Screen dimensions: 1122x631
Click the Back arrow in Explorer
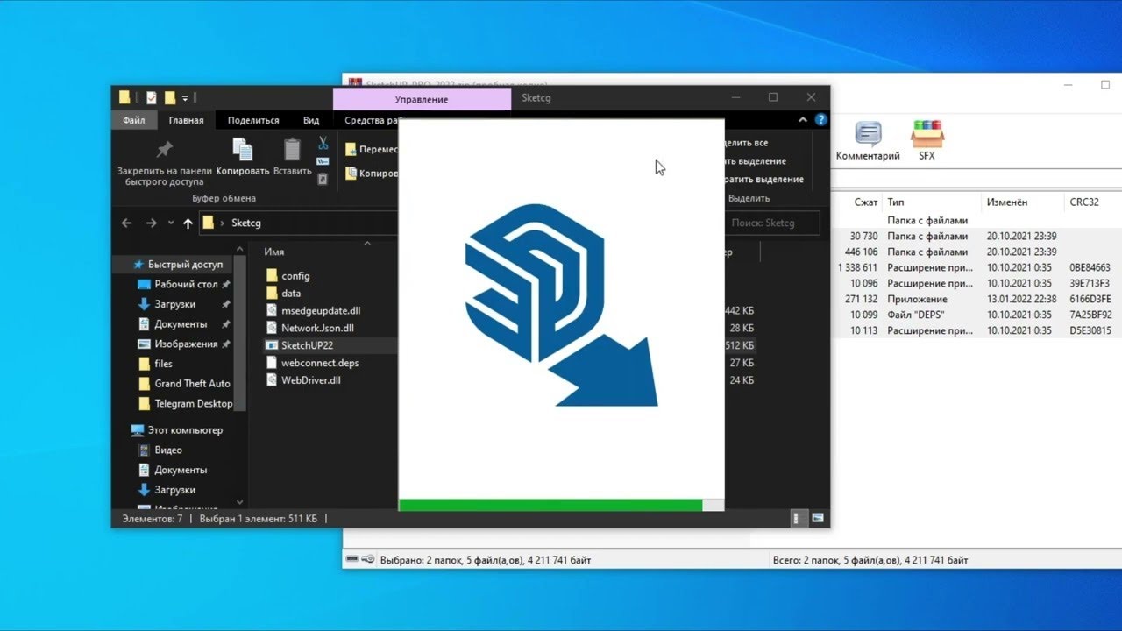coord(126,223)
